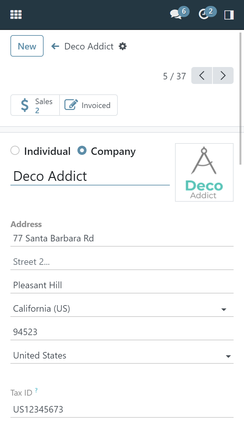Click the Deco Addict logo image

point(204,172)
